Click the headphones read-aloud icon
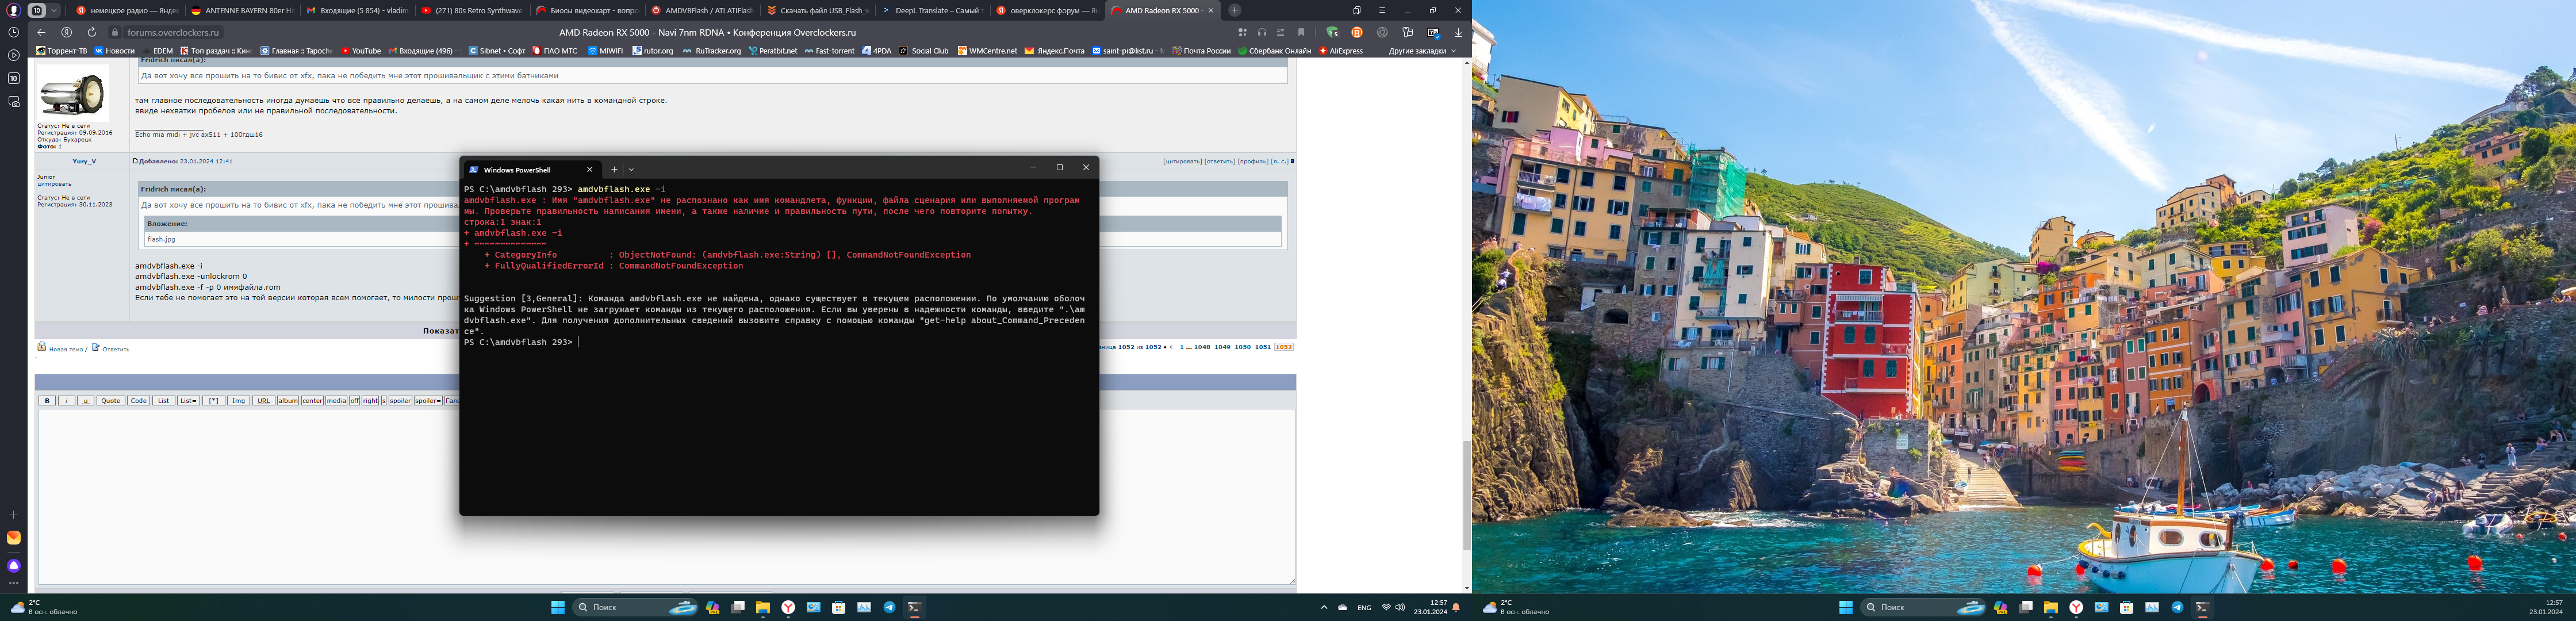The height and width of the screenshot is (621, 2576). 1262,32
